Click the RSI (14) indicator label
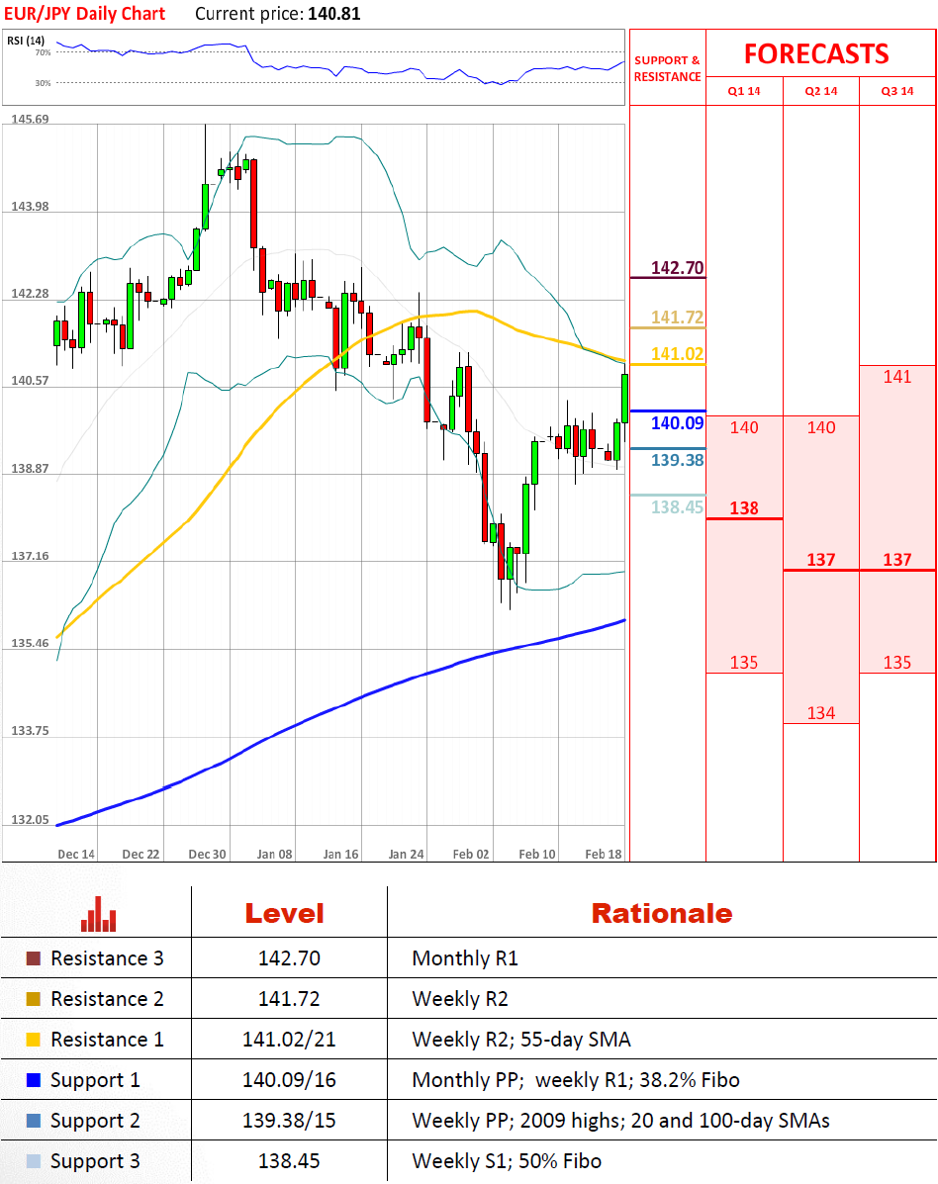938x1184 pixels. tap(26, 41)
